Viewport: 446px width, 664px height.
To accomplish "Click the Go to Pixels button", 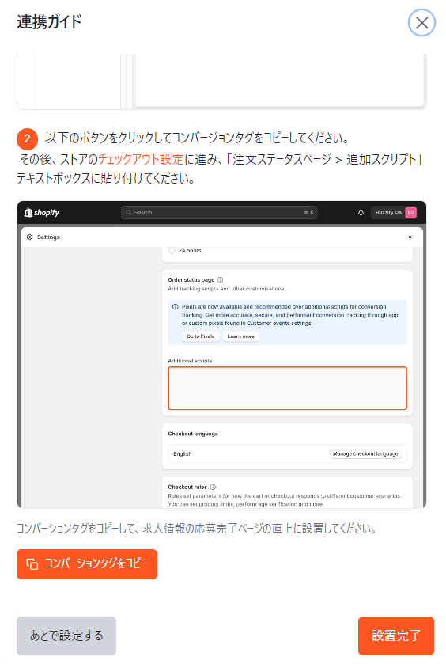I will click(x=201, y=336).
